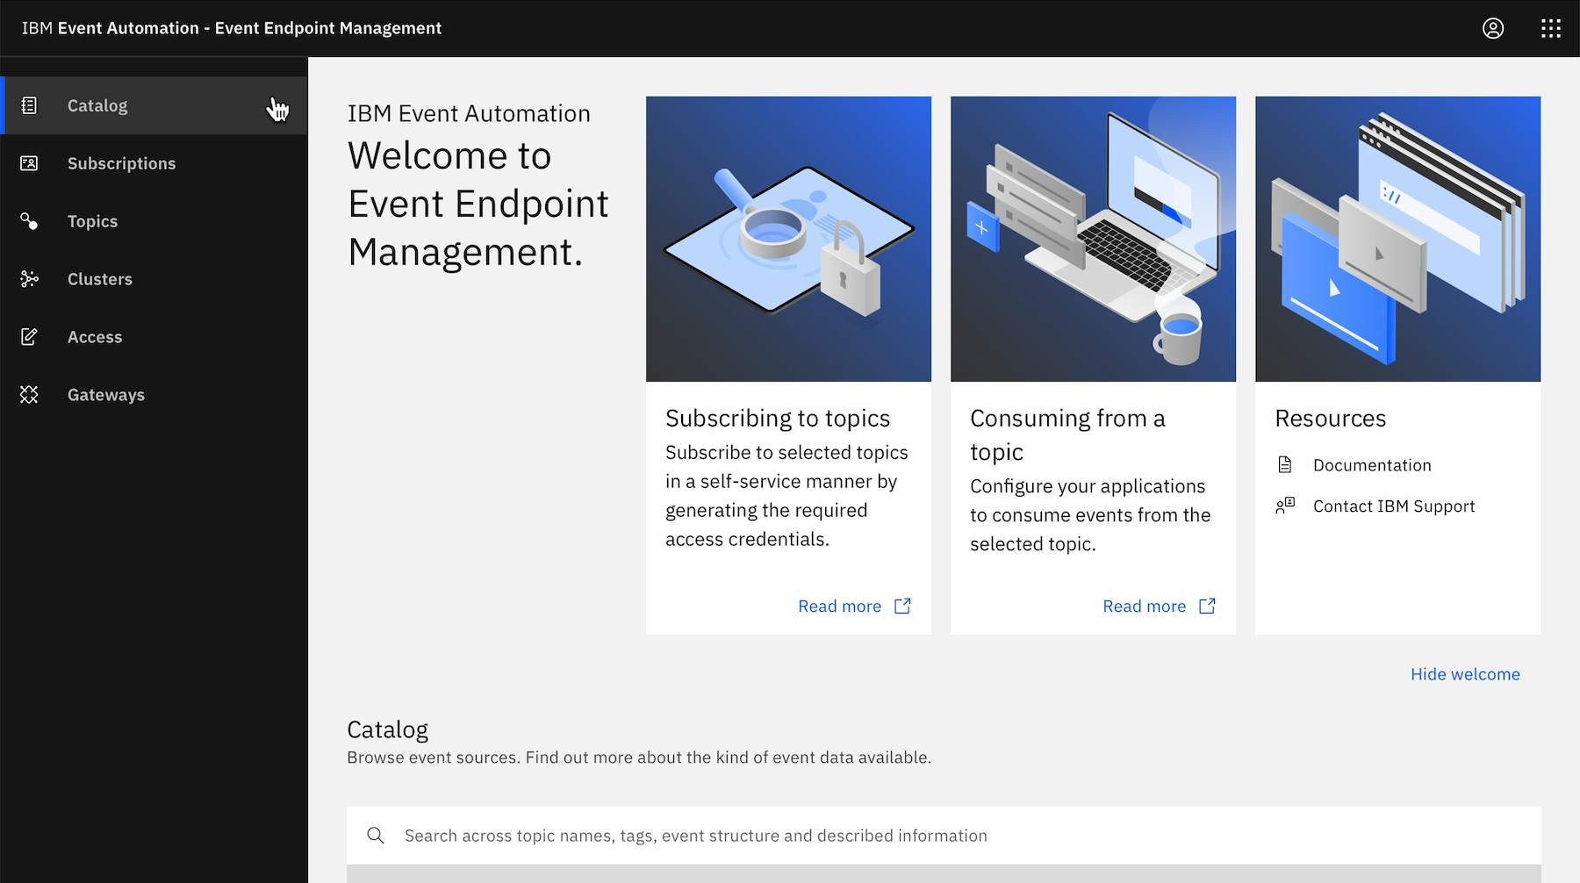Open the Gateways menu item
Image resolution: width=1580 pixels, height=883 pixels.
click(x=106, y=395)
